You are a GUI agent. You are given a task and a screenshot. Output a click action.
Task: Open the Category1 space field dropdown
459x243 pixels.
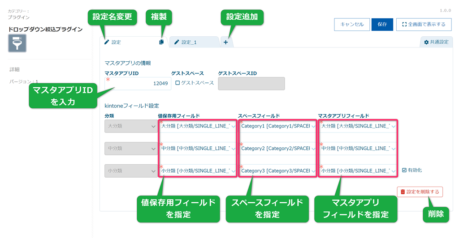pos(278,126)
